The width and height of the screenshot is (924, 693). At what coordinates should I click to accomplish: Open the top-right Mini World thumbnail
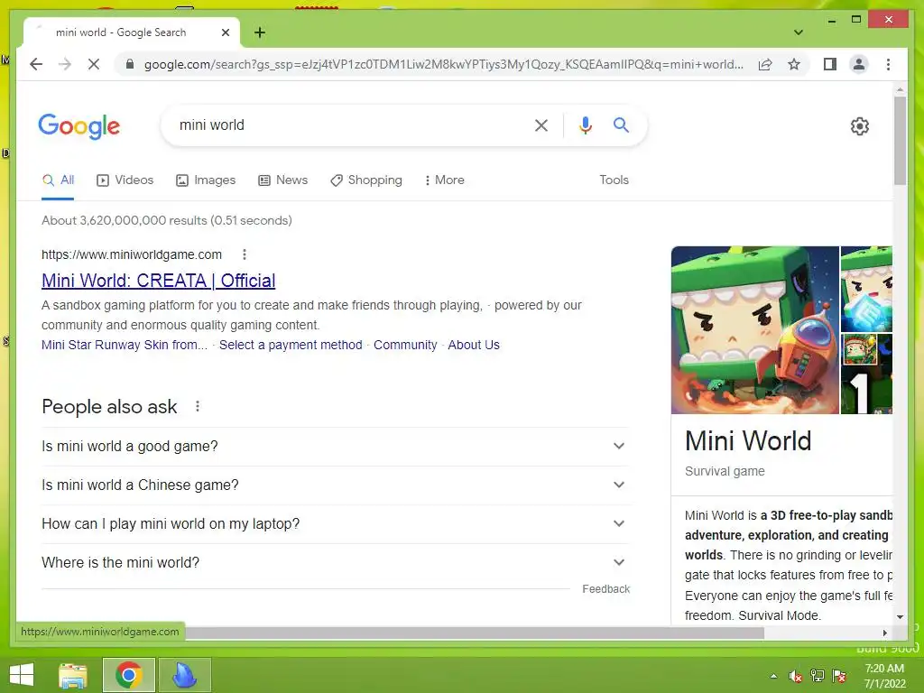(x=866, y=289)
